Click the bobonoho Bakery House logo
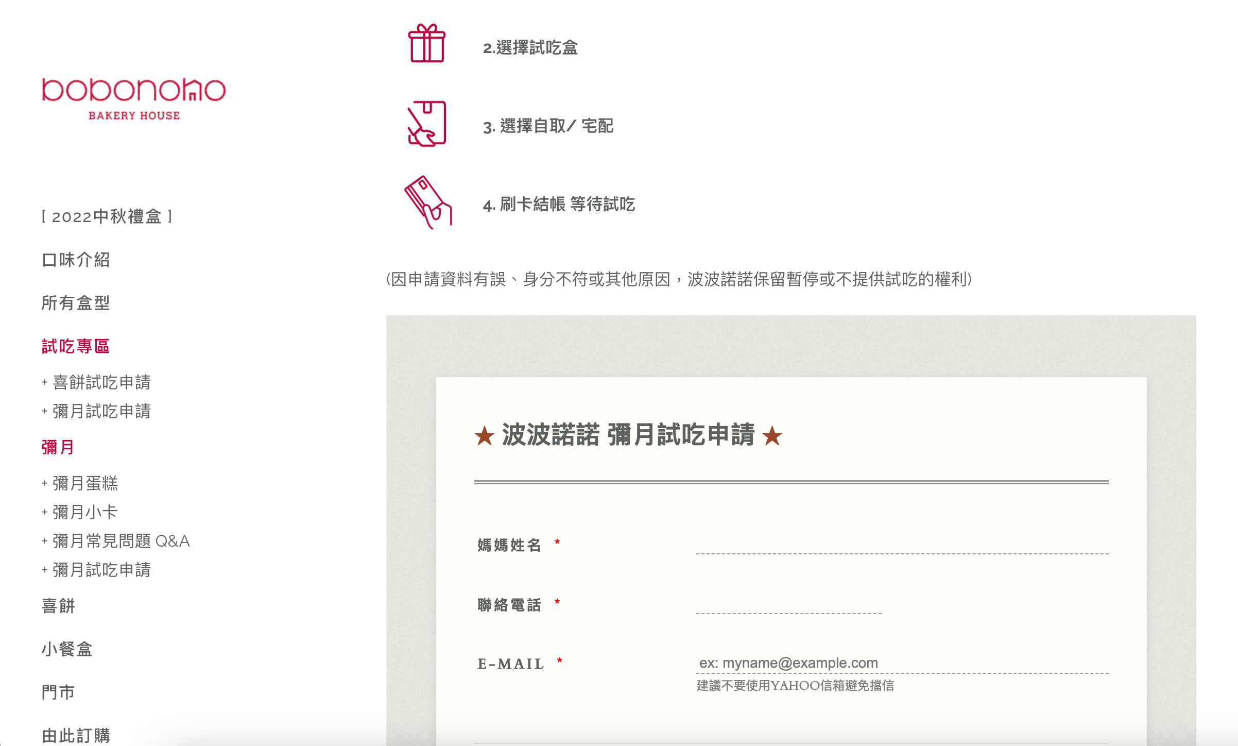This screenshot has height=746, width=1238. click(x=134, y=99)
